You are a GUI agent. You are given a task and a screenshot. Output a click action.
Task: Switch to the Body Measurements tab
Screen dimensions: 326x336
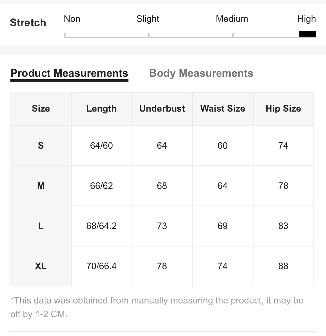[x=201, y=73]
